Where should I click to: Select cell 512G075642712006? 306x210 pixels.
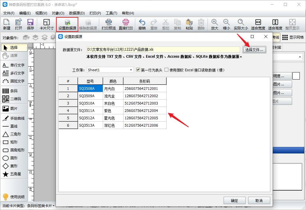tap(145, 125)
